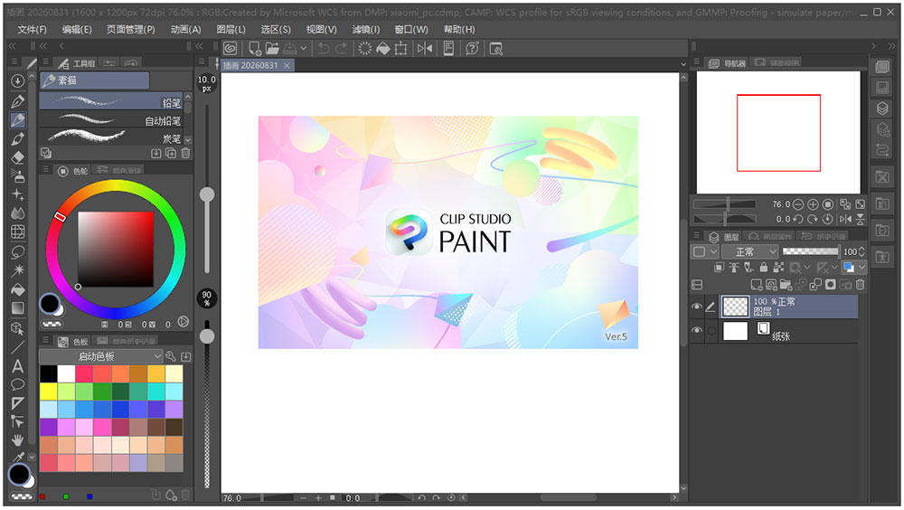Adjust layer opacity stepper beside 100
The image size is (904, 510).
point(862,251)
